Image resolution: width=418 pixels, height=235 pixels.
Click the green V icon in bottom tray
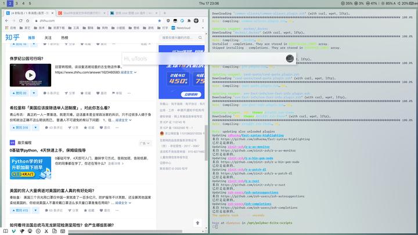(14, 231)
